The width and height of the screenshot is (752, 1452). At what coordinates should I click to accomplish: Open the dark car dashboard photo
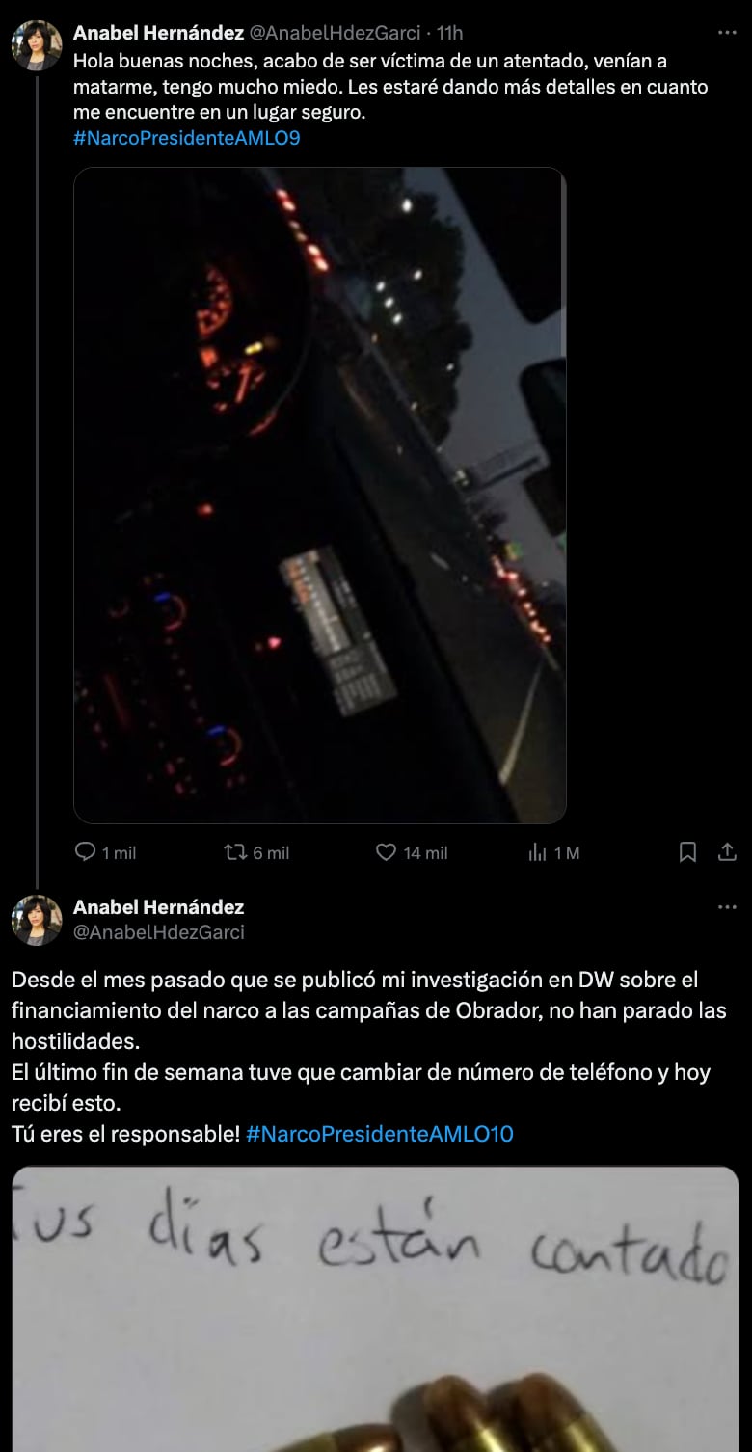[x=320, y=496]
